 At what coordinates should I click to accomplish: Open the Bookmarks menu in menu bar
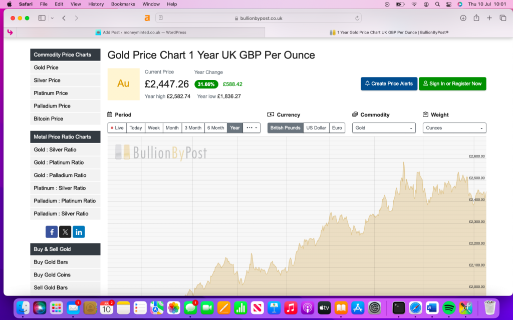coord(123,4)
